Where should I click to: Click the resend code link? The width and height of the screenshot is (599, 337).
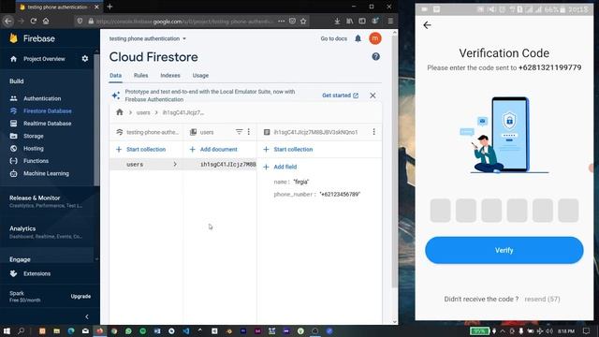[x=542, y=300]
